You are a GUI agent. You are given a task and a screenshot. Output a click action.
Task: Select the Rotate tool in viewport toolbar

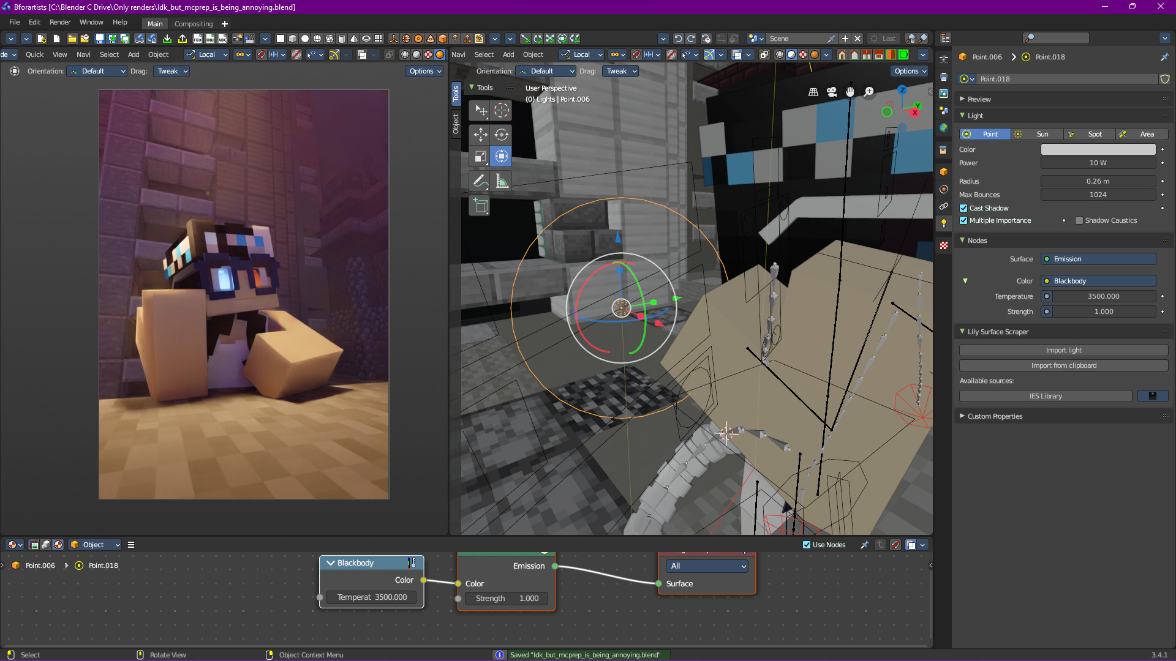point(502,135)
